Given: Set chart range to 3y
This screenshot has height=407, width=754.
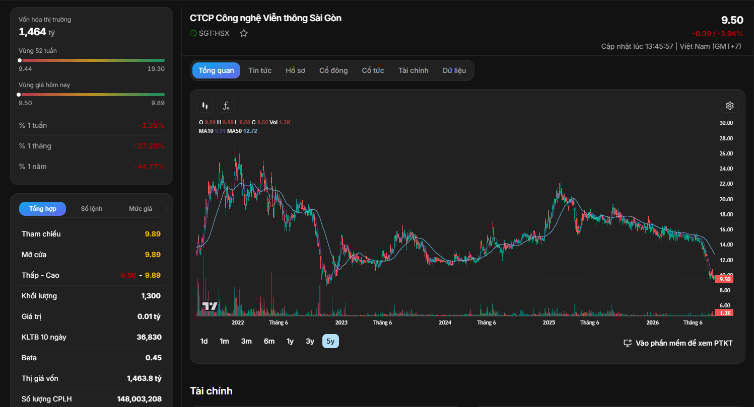Looking at the screenshot, I should pyautogui.click(x=310, y=341).
